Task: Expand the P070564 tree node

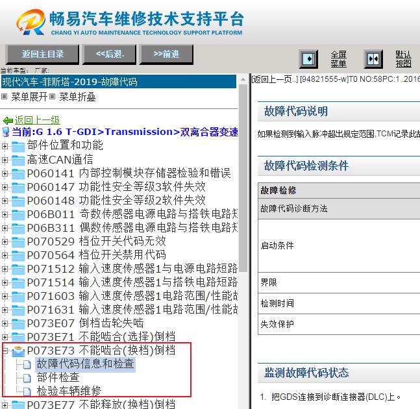Action: pyautogui.click(x=5, y=256)
